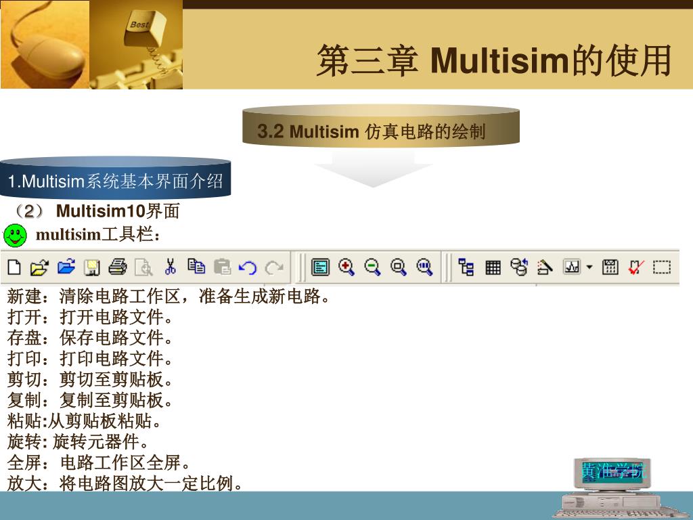Click the '1.Multisim系统基本界面介绍' blue banner
This screenshot has width=693, height=520.
coord(115,178)
